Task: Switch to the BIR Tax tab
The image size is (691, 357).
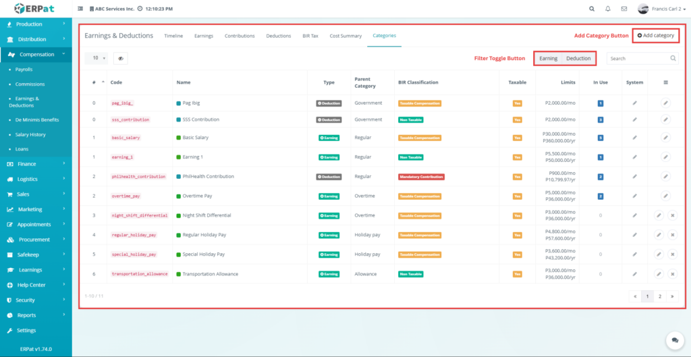Action: click(x=310, y=36)
